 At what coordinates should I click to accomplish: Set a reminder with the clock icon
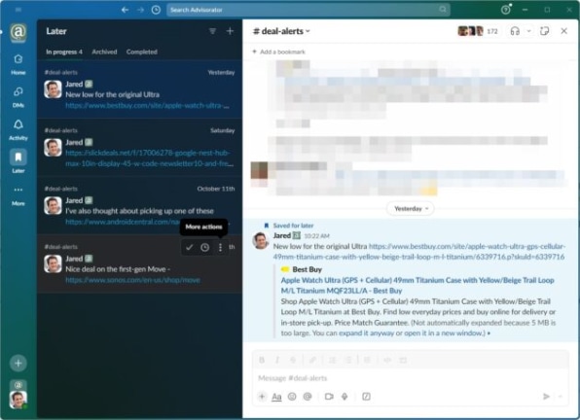pyautogui.click(x=205, y=248)
